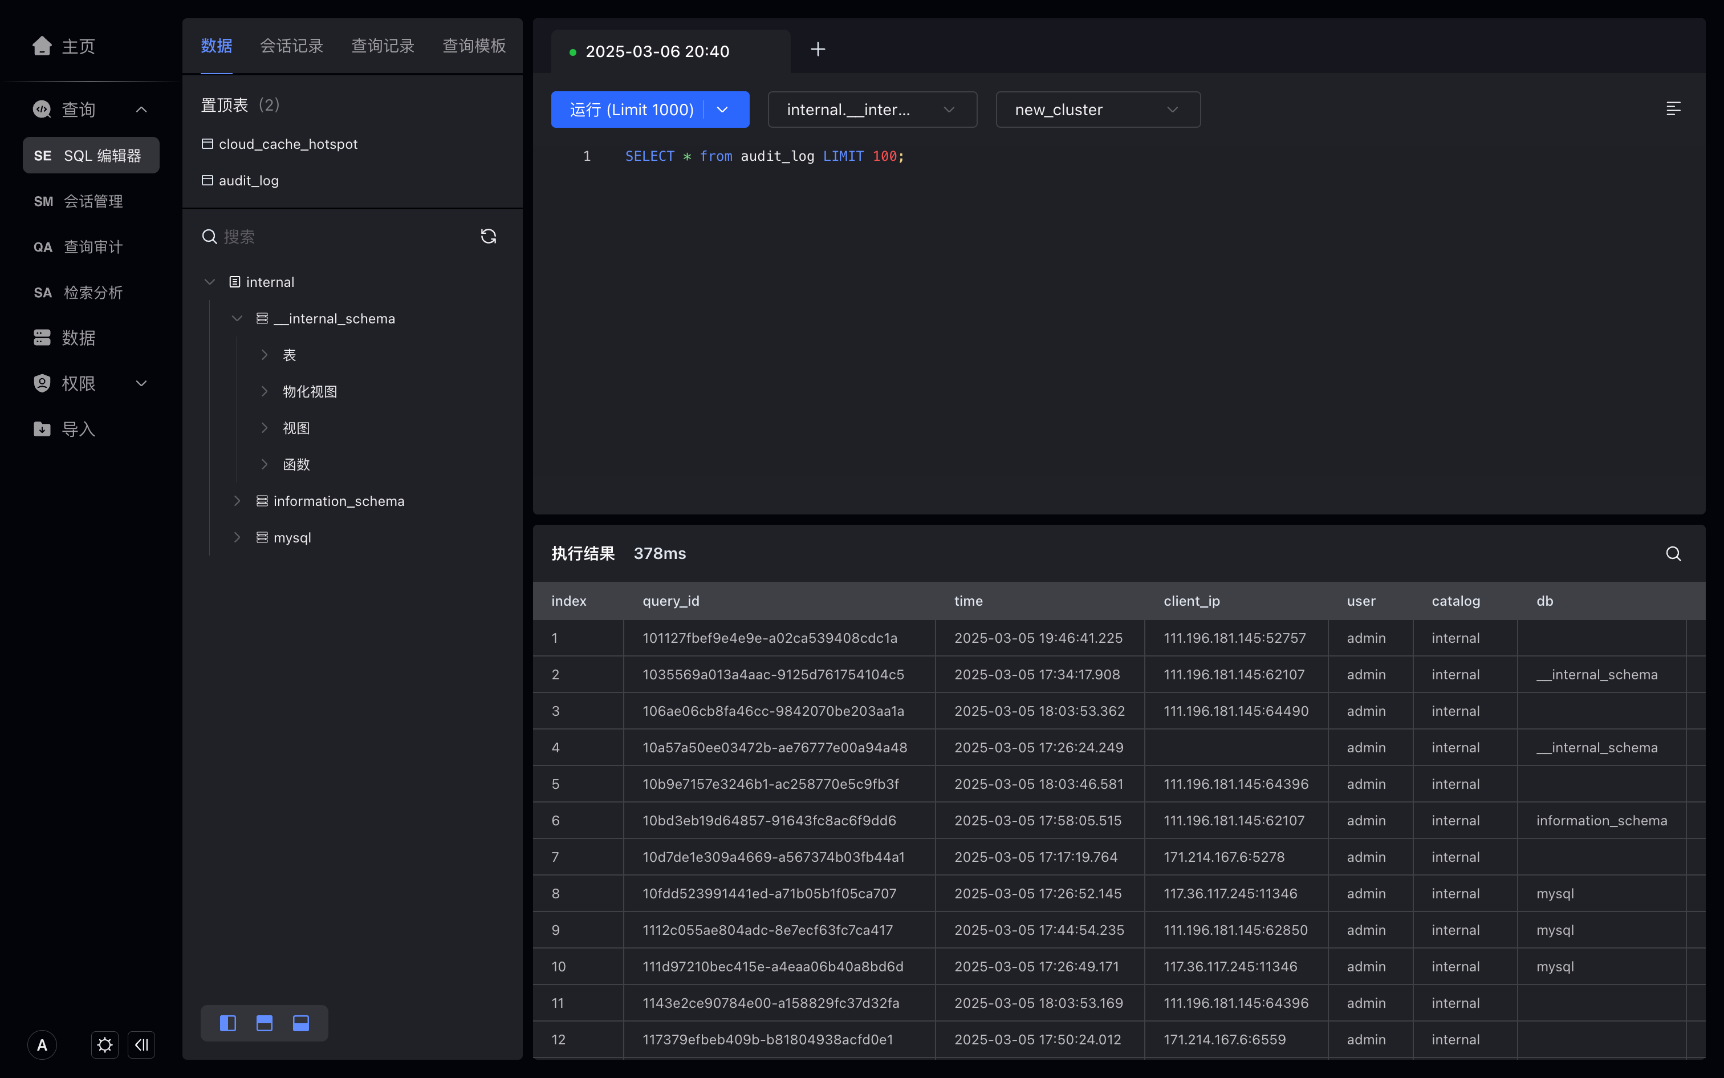Screen dimensions: 1724x1078
Task: Click the __internal_schema database icon
Action: tap(262, 319)
